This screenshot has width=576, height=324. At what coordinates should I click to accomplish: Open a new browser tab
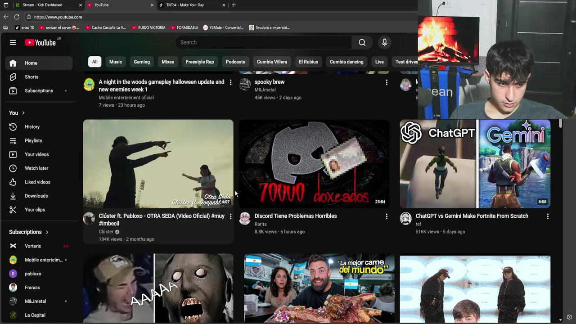click(234, 5)
